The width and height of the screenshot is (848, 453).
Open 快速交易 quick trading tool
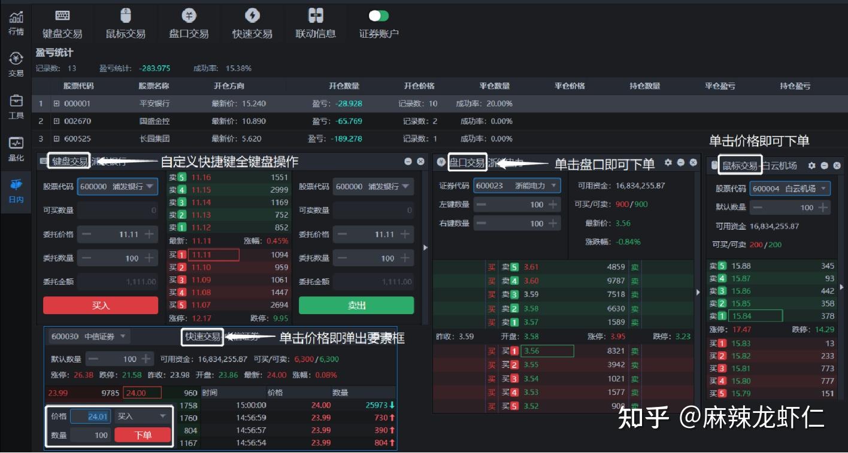pyautogui.click(x=252, y=24)
